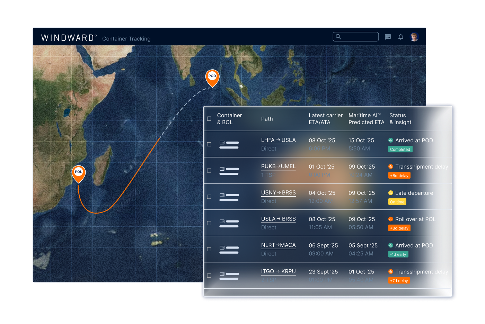
Task: Select the POL map marker
Action: (78, 172)
